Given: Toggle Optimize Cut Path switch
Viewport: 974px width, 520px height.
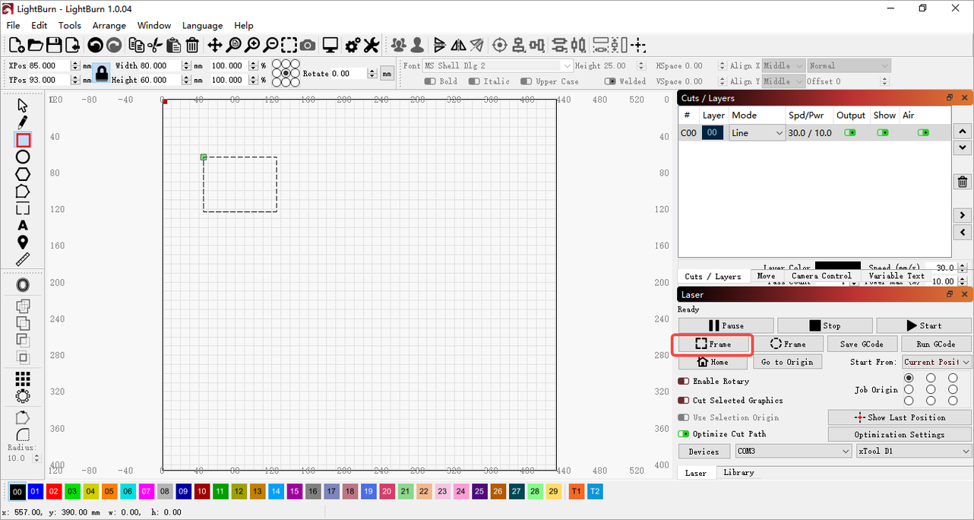Looking at the screenshot, I should 683,434.
